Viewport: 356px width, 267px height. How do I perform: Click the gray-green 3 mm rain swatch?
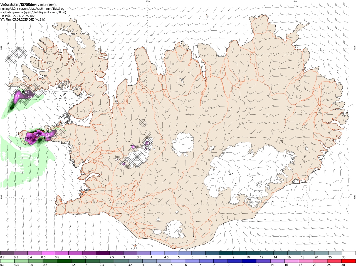coord(121,261)
